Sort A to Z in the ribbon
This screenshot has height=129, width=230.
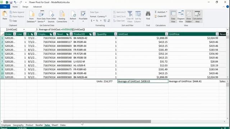tap(119, 12)
